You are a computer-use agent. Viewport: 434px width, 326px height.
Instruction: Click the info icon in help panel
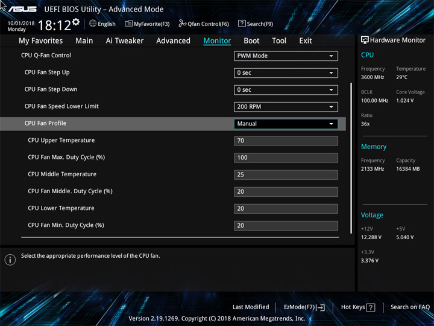coord(10,260)
